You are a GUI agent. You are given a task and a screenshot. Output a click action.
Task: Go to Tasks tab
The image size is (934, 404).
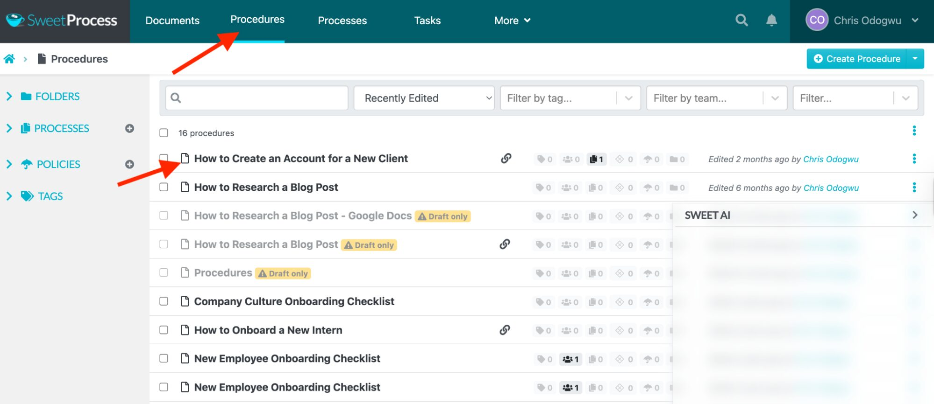coord(428,21)
